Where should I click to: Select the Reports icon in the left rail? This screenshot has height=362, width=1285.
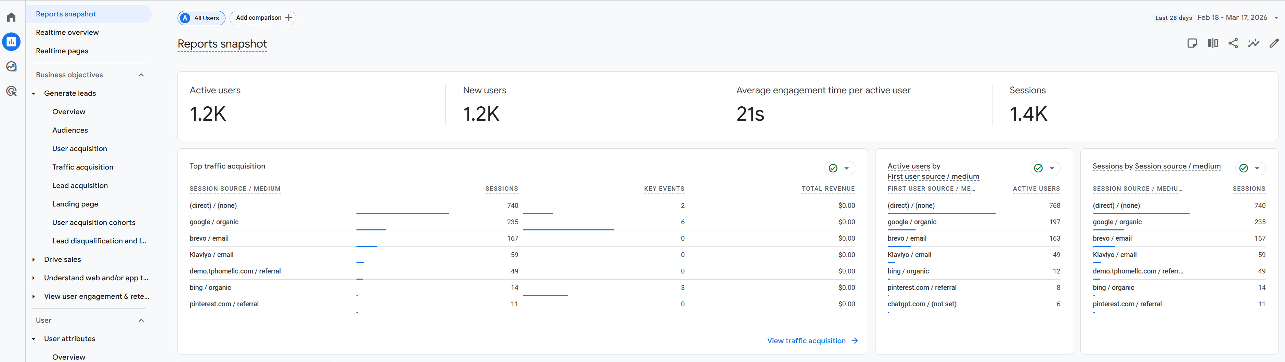(x=11, y=41)
